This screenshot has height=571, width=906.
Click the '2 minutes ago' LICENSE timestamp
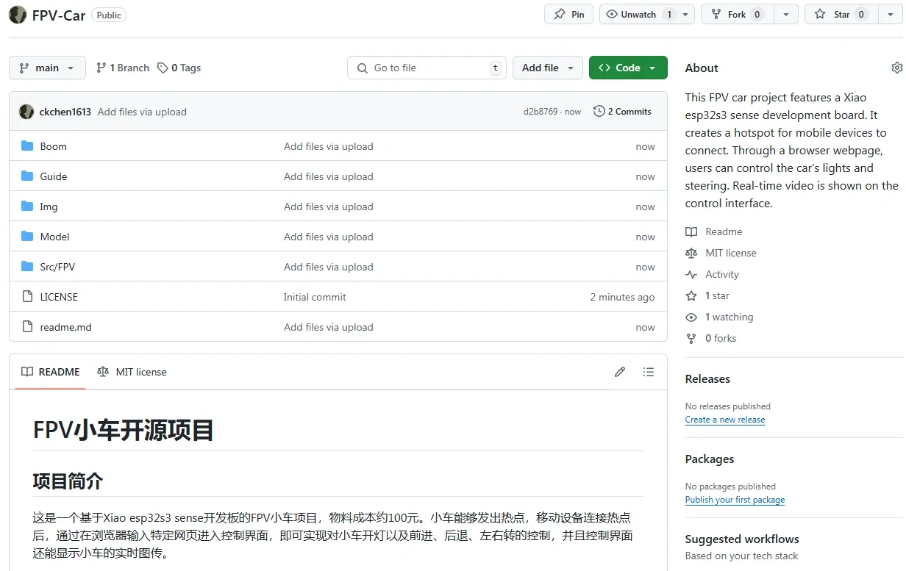point(622,297)
